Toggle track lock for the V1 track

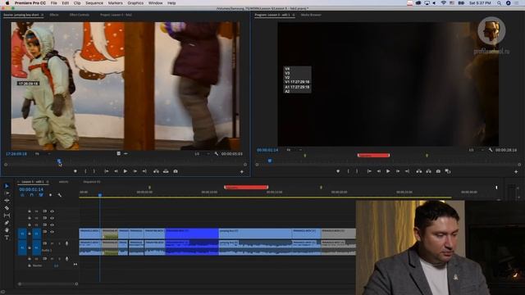[30, 233]
